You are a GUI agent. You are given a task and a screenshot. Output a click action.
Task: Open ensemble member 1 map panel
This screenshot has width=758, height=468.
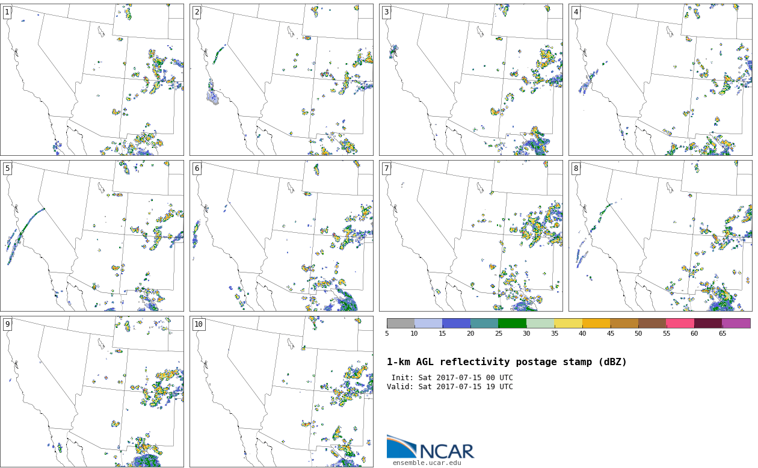coord(91,79)
